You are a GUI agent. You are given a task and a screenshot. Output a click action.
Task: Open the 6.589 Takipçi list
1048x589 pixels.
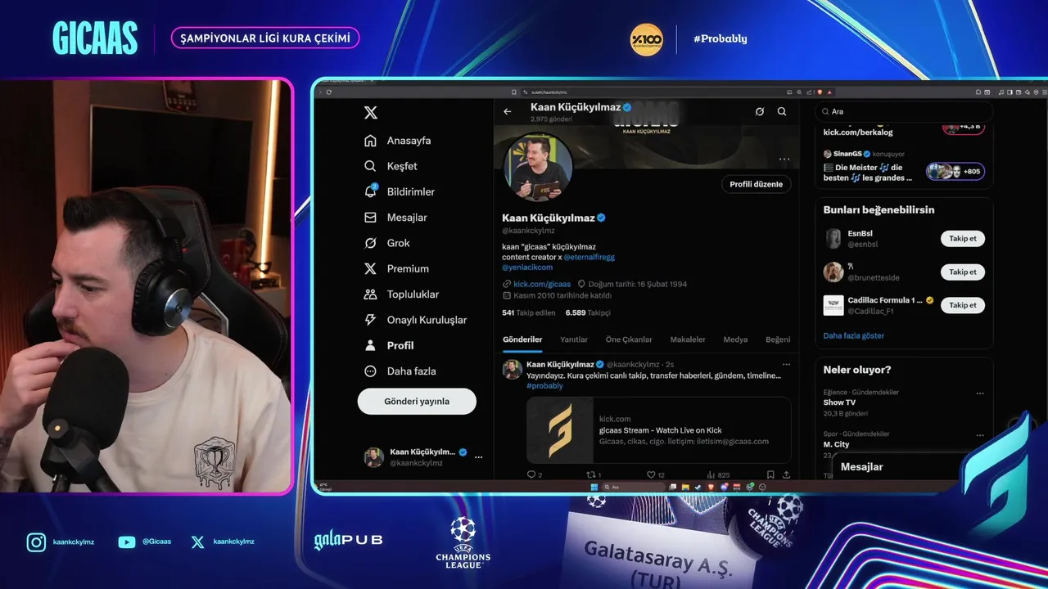[588, 312]
